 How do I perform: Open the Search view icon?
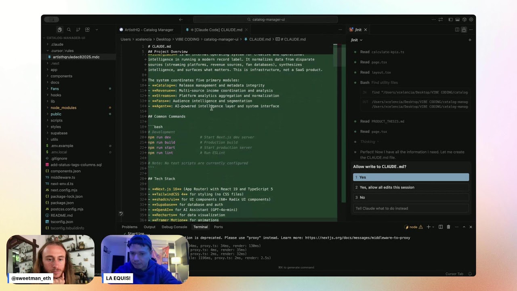69,30
